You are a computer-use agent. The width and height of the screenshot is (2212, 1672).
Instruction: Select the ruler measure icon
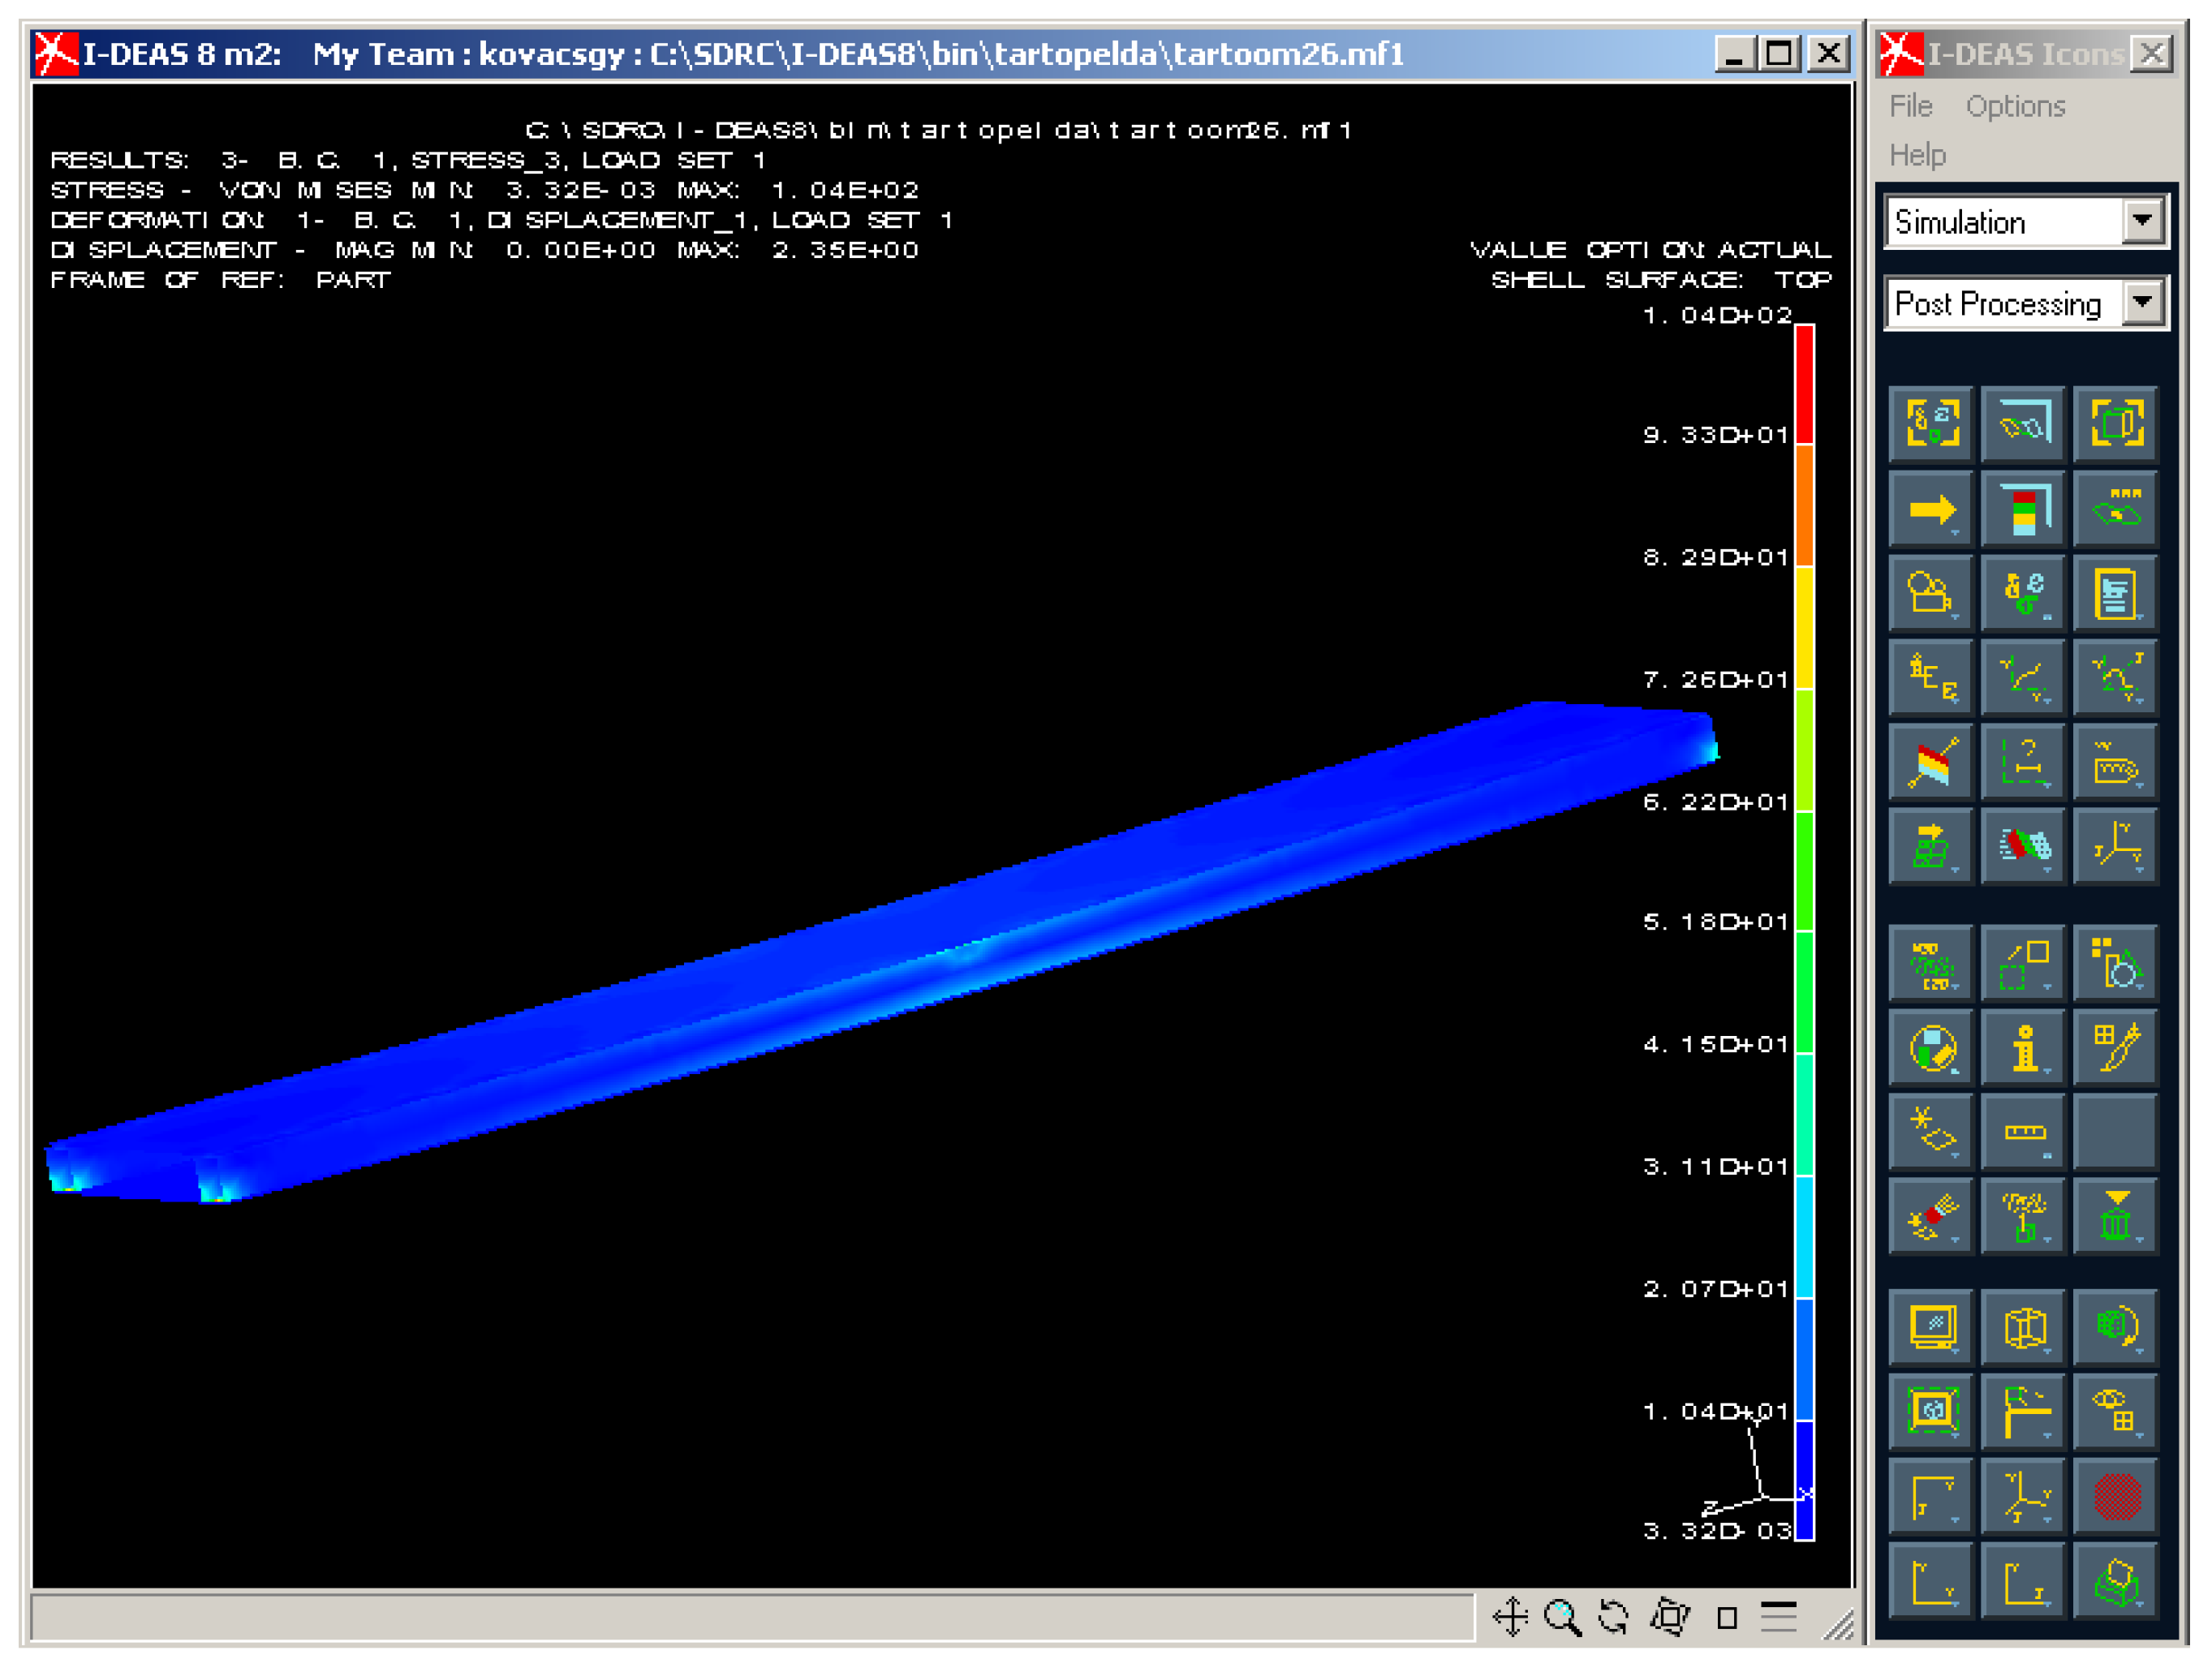tap(2024, 1133)
